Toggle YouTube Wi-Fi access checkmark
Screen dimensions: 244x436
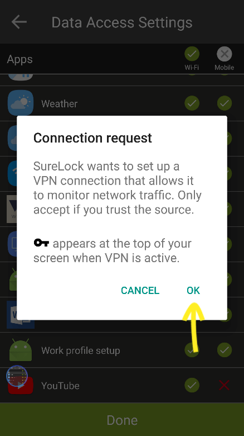tap(192, 385)
